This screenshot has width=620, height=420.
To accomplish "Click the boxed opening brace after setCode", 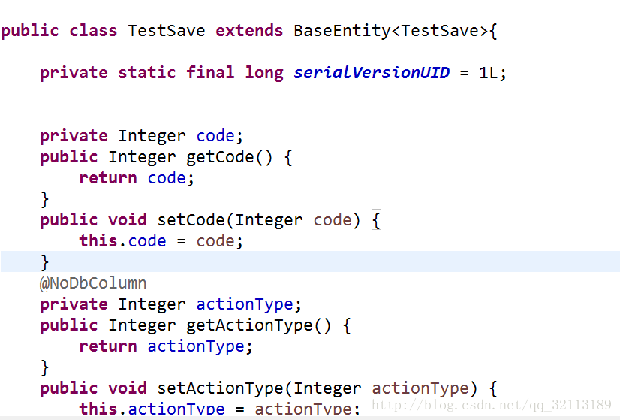I will (x=376, y=220).
